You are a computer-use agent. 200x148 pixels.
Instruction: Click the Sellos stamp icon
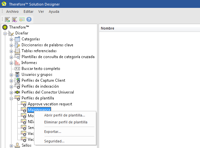point(17,145)
